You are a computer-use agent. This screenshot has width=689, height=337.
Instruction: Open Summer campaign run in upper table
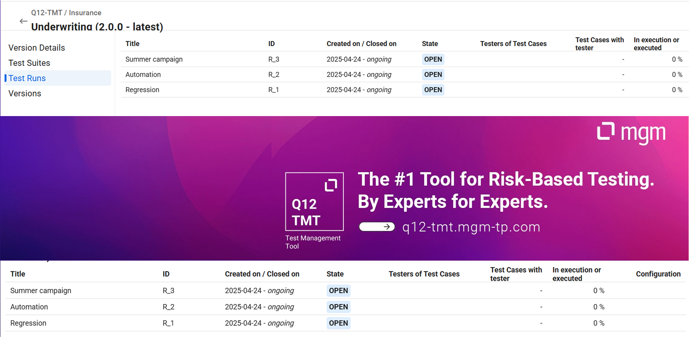click(x=154, y=59)
